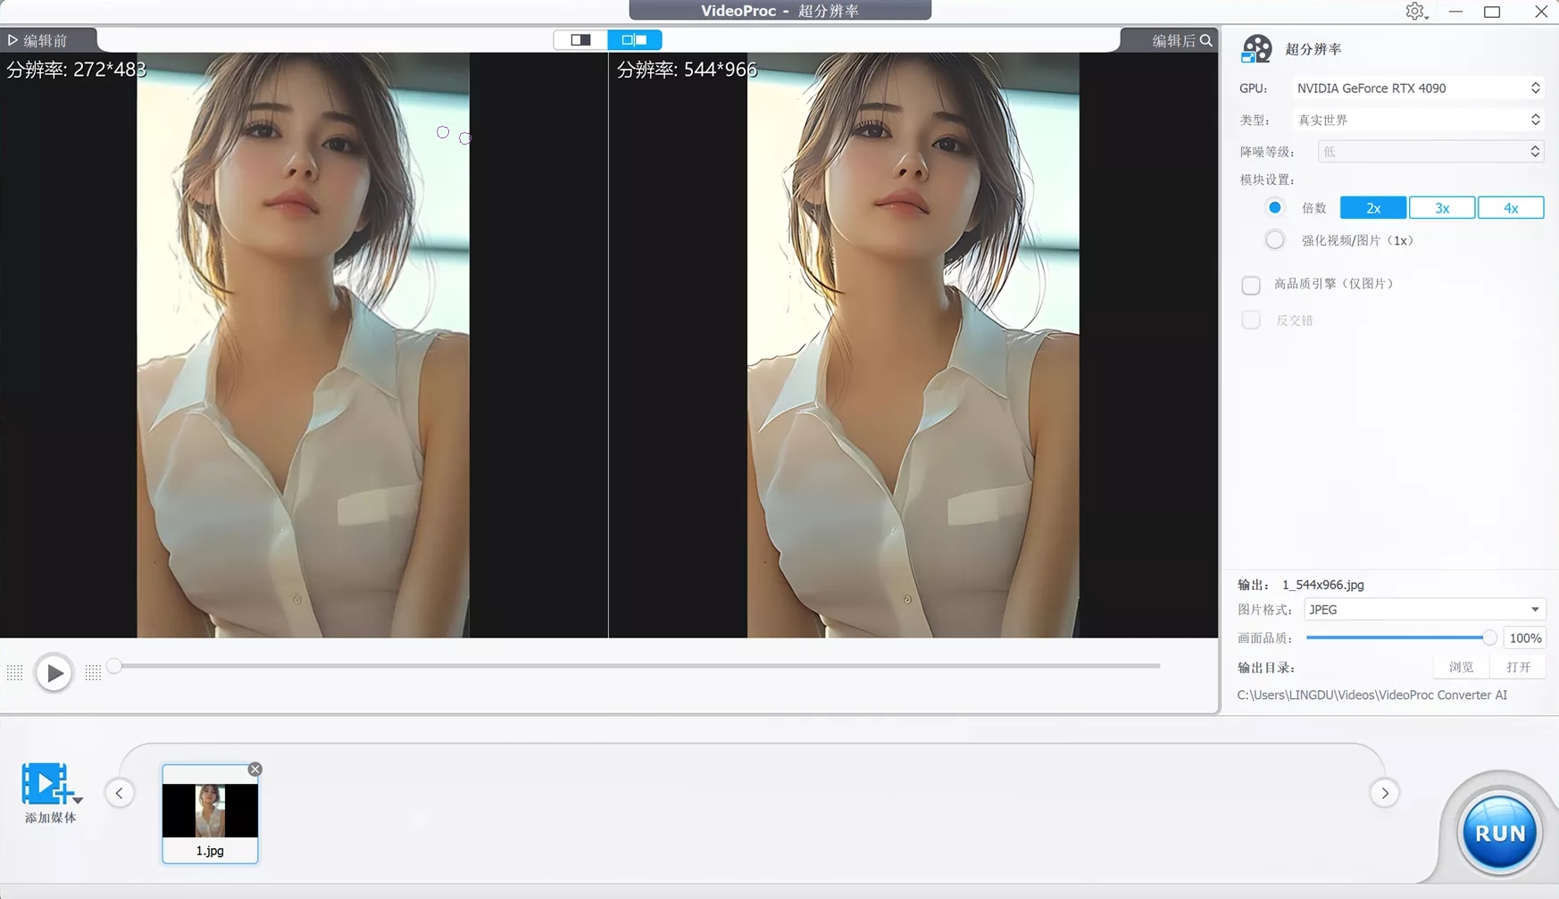Viewport: 1559px width, 899px height.
Task: Click 浏览 to browse output folder
Action: pos(1462,667)
